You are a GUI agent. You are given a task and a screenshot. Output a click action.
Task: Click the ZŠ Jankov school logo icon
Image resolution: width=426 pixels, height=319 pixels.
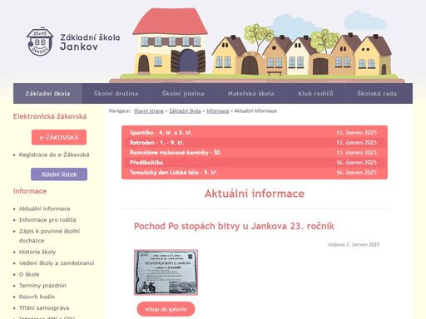coord(40,42)
